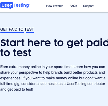The width and height of the screenshot is (108, 106).
Task: Click the blue underline beneath GET PAID TO
Action: point(12,32)
